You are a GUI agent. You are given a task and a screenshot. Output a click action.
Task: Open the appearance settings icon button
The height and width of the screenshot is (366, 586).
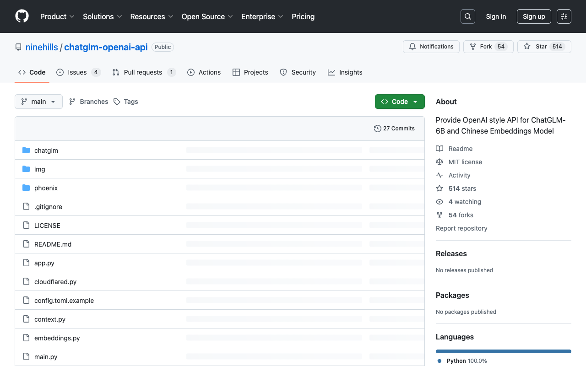564,16
